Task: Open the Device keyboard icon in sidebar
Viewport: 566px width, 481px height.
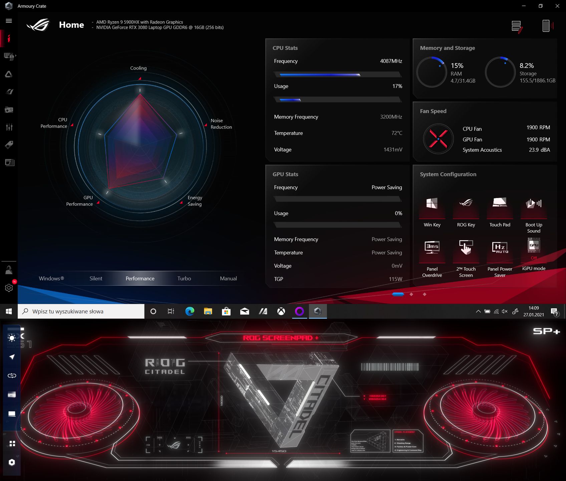Action: pyautogui.click(x=9, y=56)
